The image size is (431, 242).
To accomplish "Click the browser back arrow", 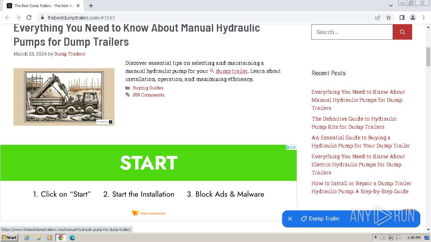I will [7, 17].
